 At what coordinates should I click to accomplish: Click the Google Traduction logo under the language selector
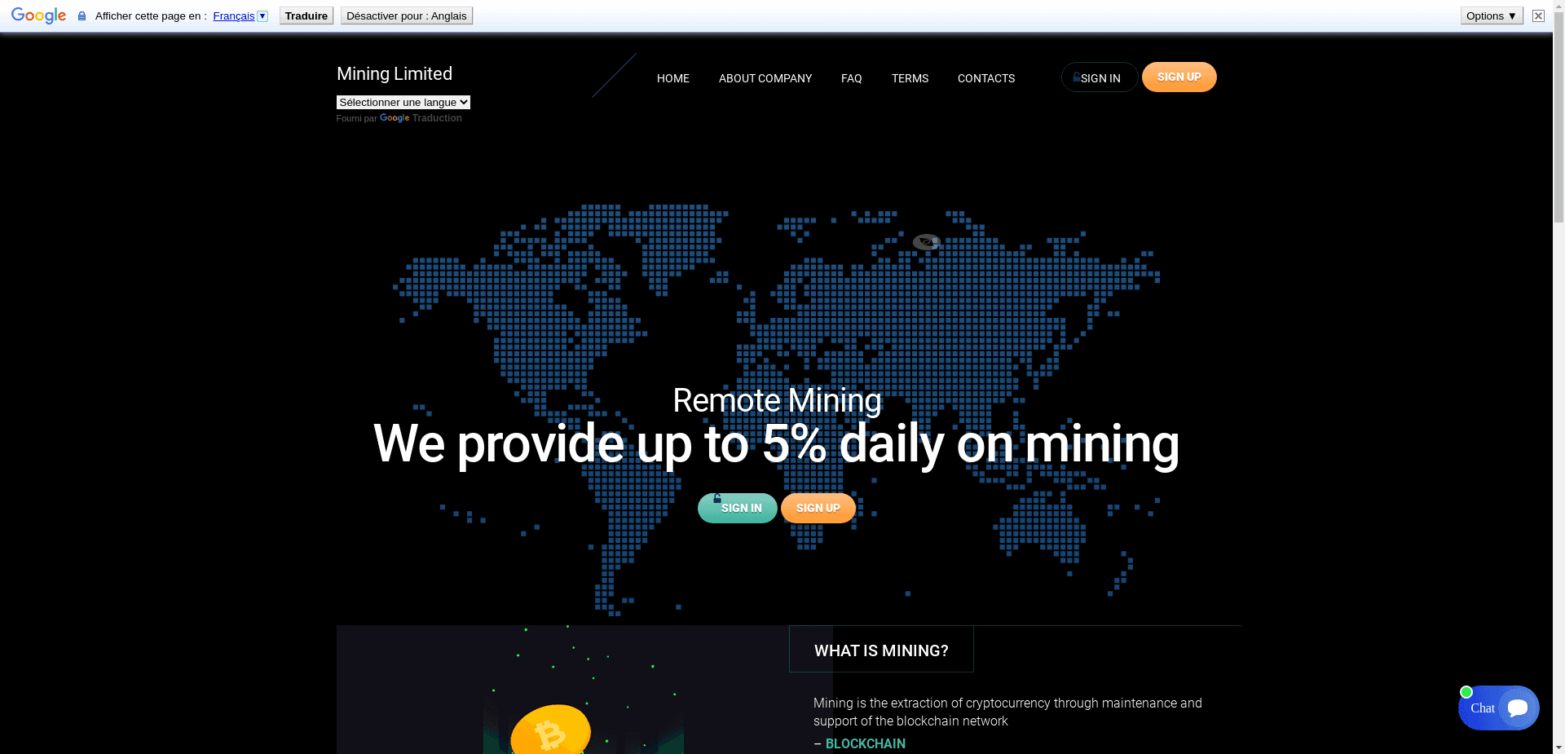394,118
